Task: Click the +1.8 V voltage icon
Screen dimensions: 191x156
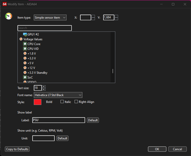Action: point(25,53)
